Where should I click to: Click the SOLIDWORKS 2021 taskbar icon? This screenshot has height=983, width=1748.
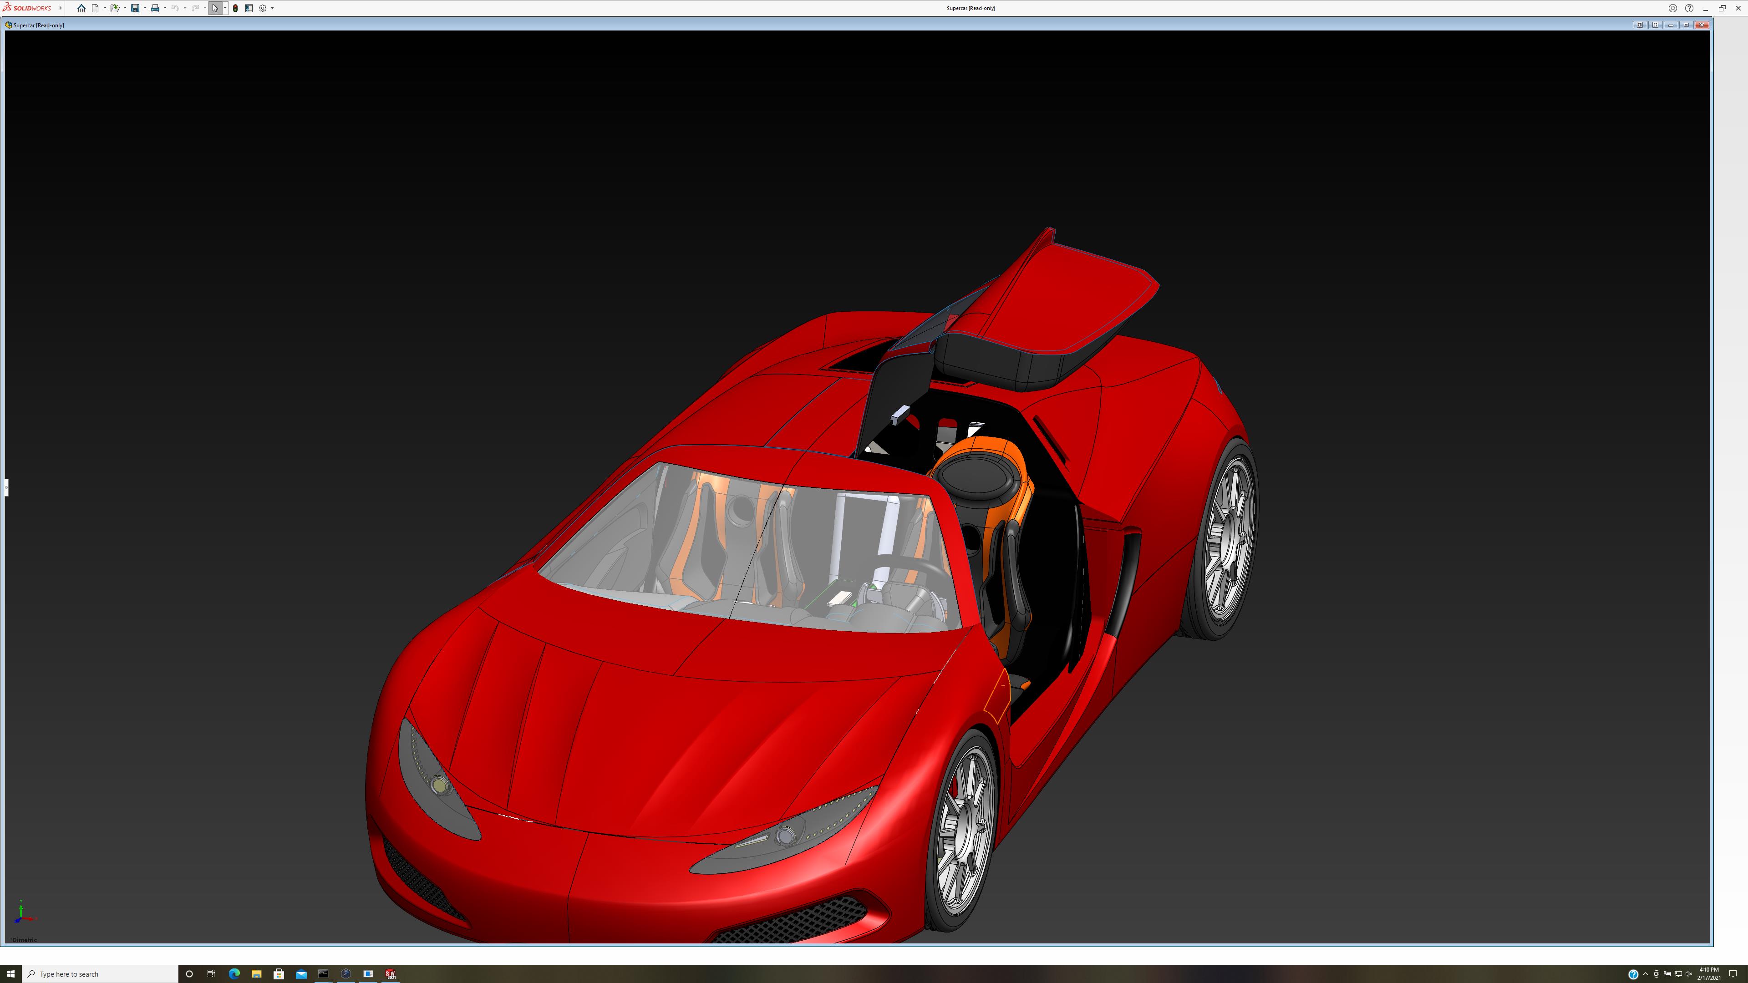[x=390, y=973]
